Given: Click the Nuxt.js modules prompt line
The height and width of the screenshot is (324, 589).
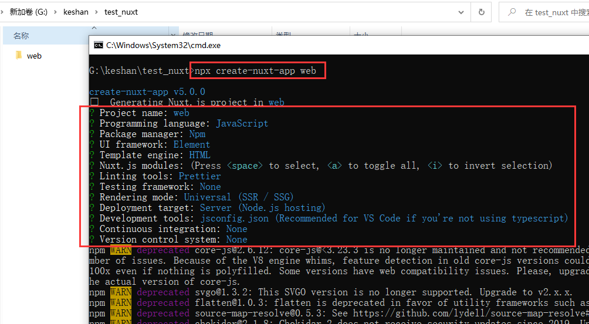Looking at the screenshot, I should [321, 165].
